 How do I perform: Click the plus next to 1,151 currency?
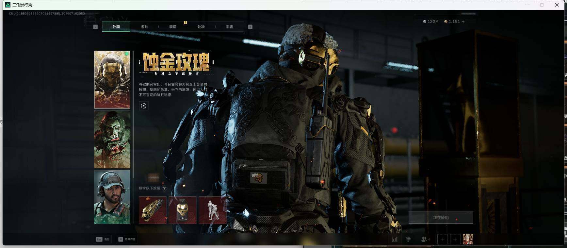coord(463,22)
